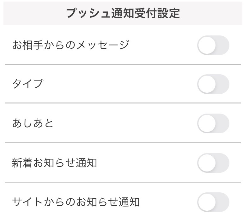Viewport: 249px width, 218px height.
Task: Click the サイトからのお知らせ通知 label text
Action: click(76, 202)
